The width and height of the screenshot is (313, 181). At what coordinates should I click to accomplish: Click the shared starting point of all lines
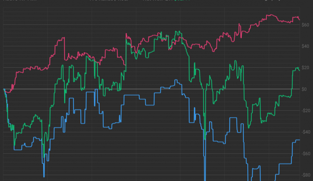4,89
